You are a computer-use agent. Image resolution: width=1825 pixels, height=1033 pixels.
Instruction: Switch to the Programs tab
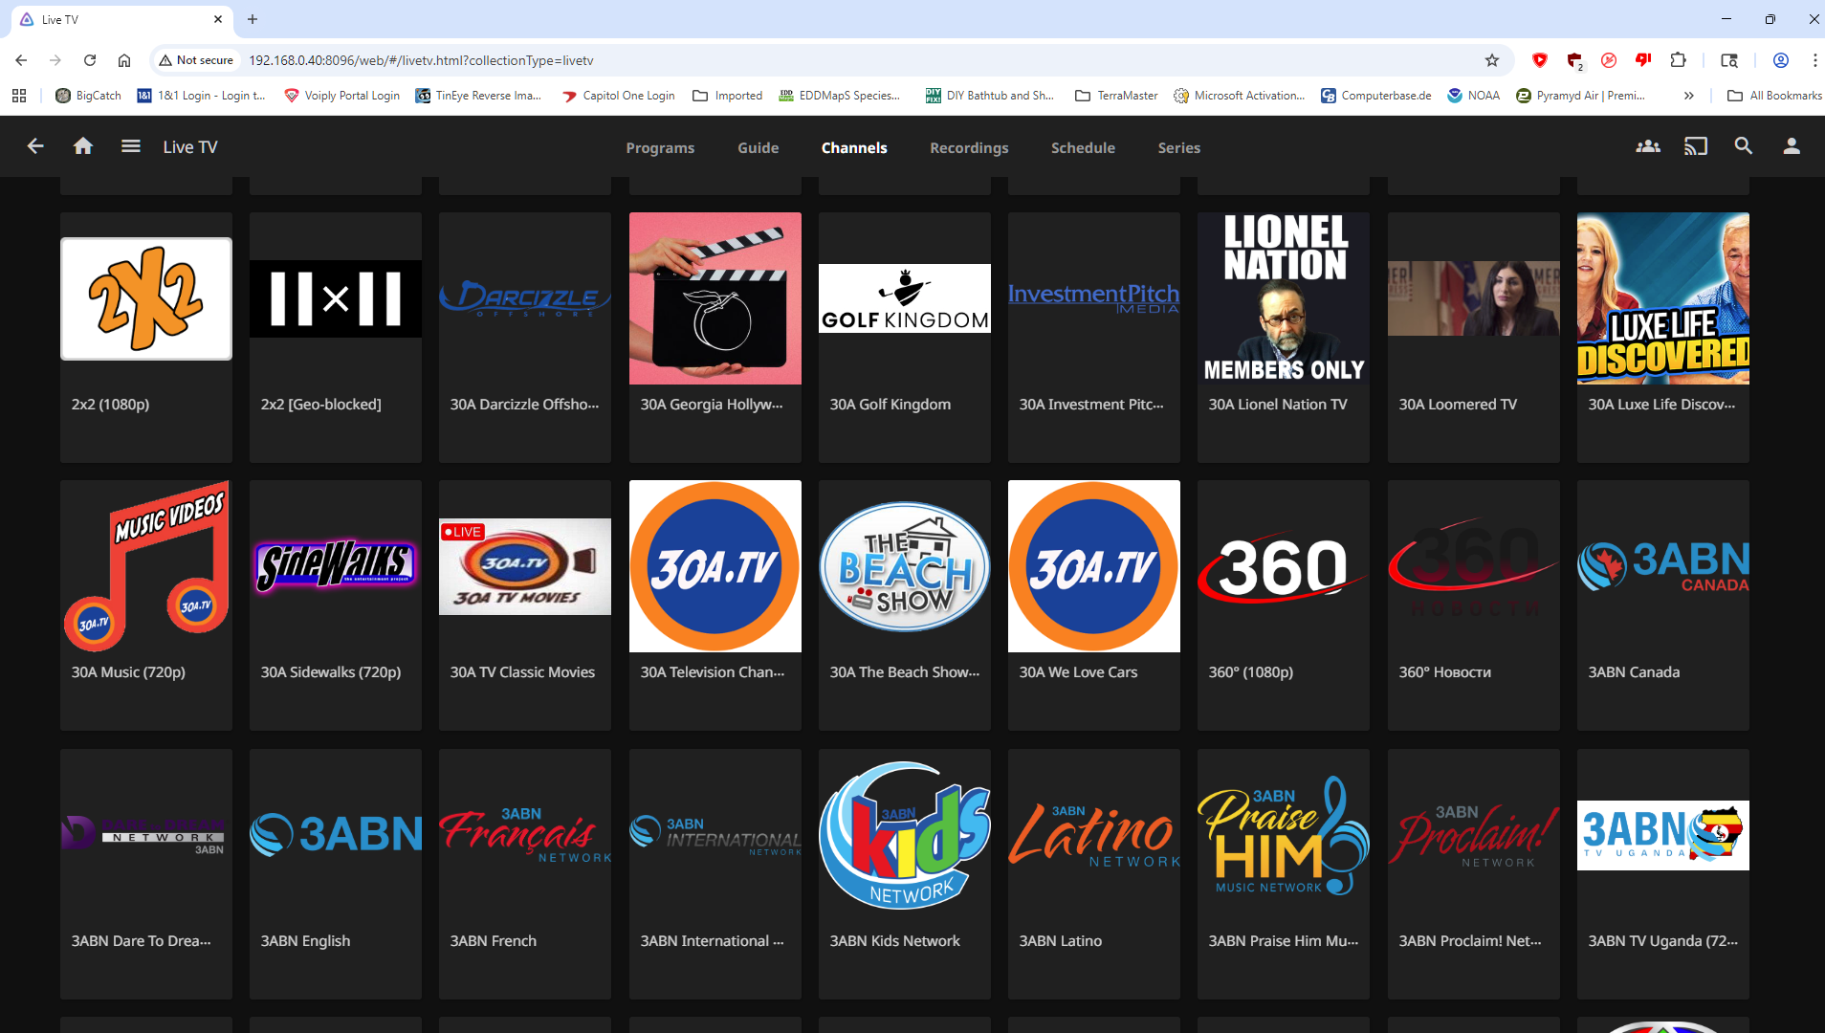click(660, 147)
